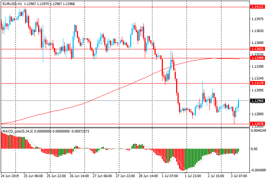Click the MACD scale value 0.0040244
Viewport: 266px width, 180px height.
tap(258, 131)
